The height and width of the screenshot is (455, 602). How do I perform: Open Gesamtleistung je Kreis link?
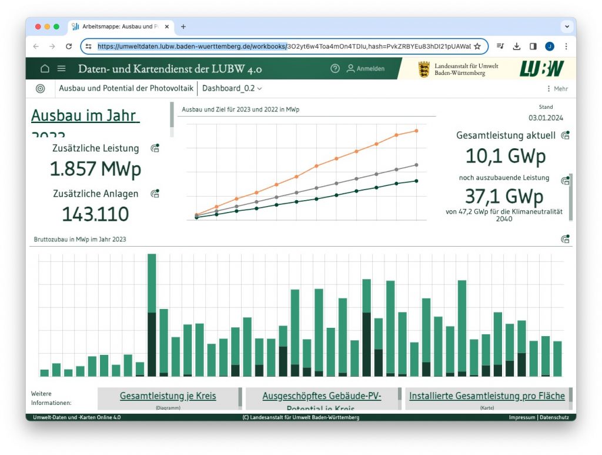[168, 396]
